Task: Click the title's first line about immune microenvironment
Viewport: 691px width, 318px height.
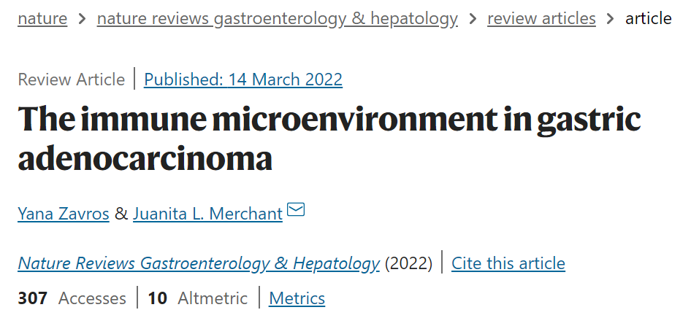Action: coord(329,119)
